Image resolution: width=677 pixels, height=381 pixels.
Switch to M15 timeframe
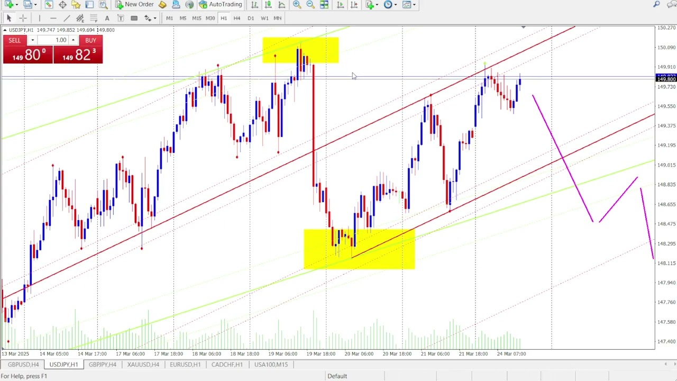[197, 18]
